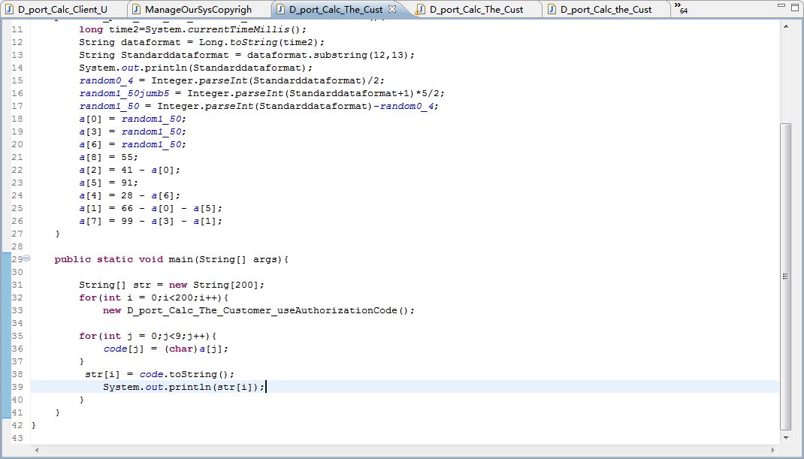Screen dimensions: 804x459
Task: Click the number 99 on line 26
Action: (x=127, y=222)
